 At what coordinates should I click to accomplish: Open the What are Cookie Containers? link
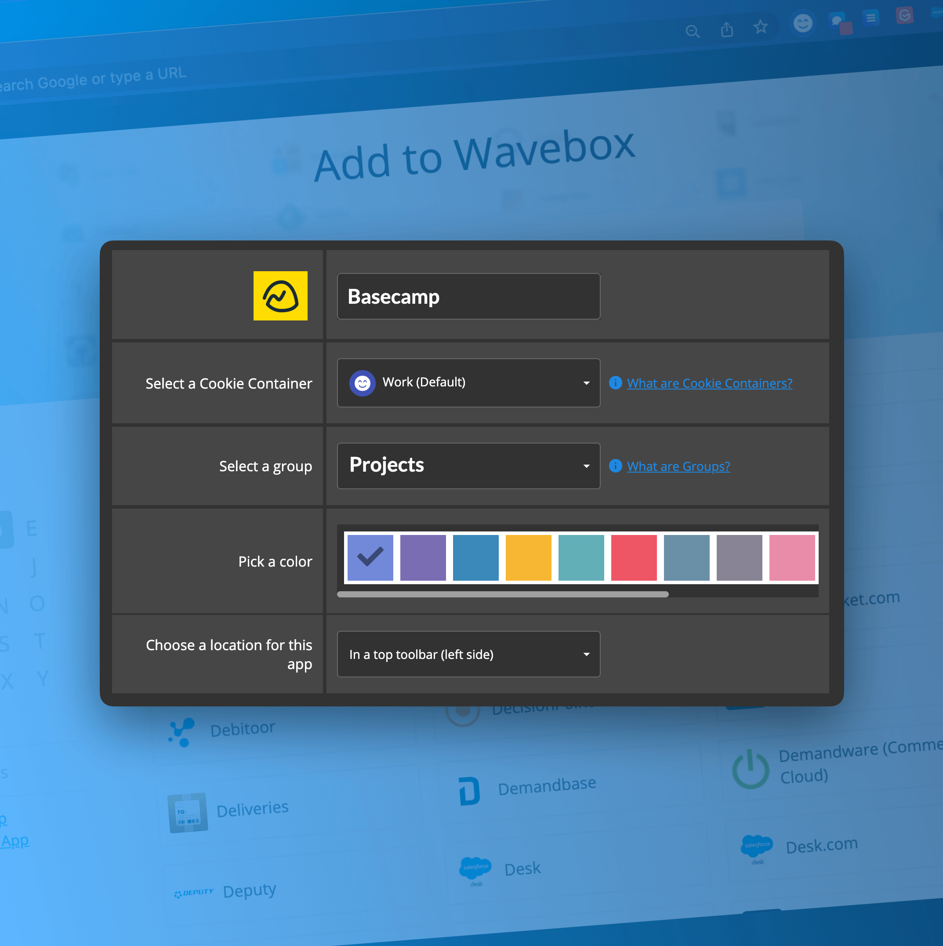click(x=710, y=383)
